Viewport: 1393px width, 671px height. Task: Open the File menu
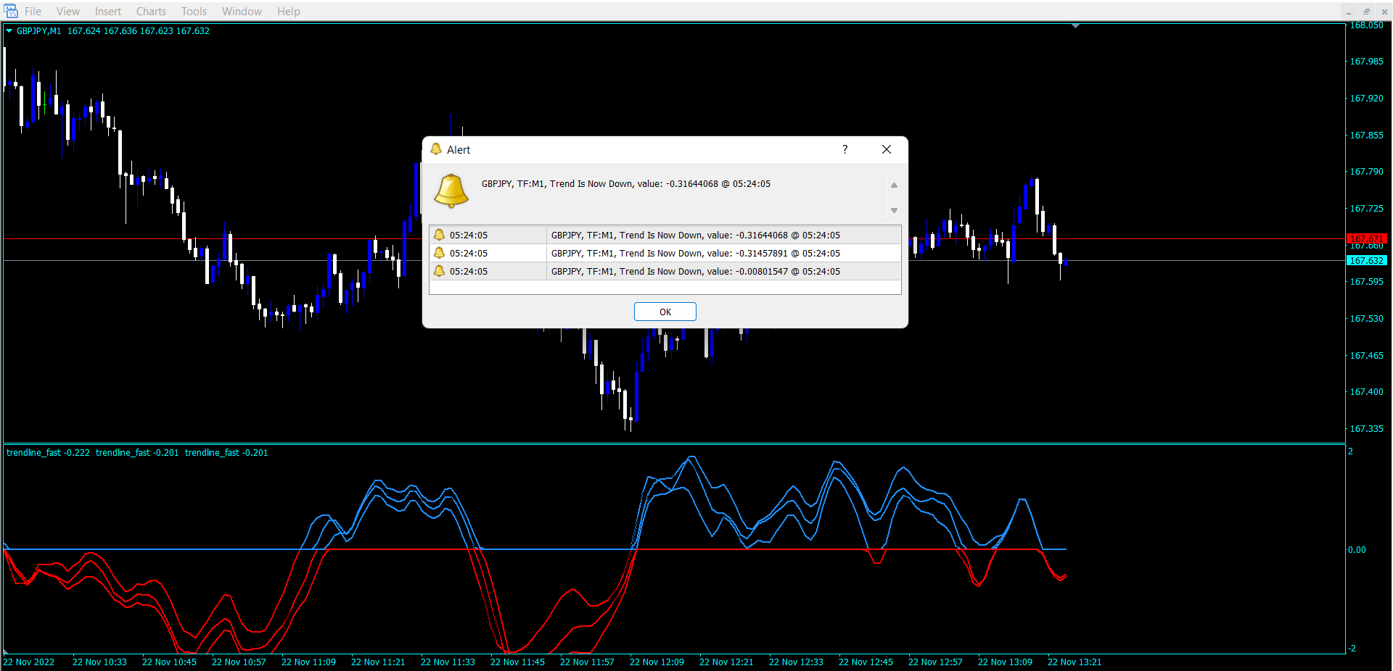33,12
